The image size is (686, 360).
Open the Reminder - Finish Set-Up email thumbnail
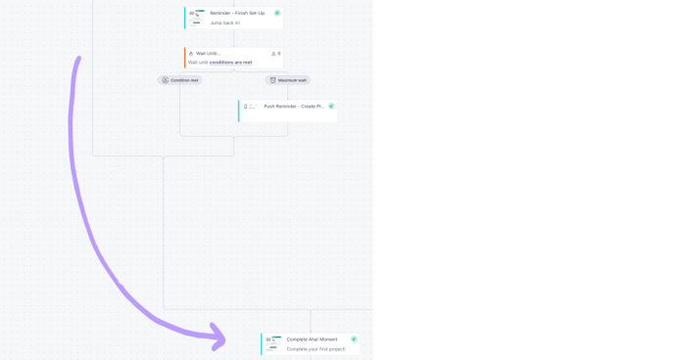tap(196, 18)
